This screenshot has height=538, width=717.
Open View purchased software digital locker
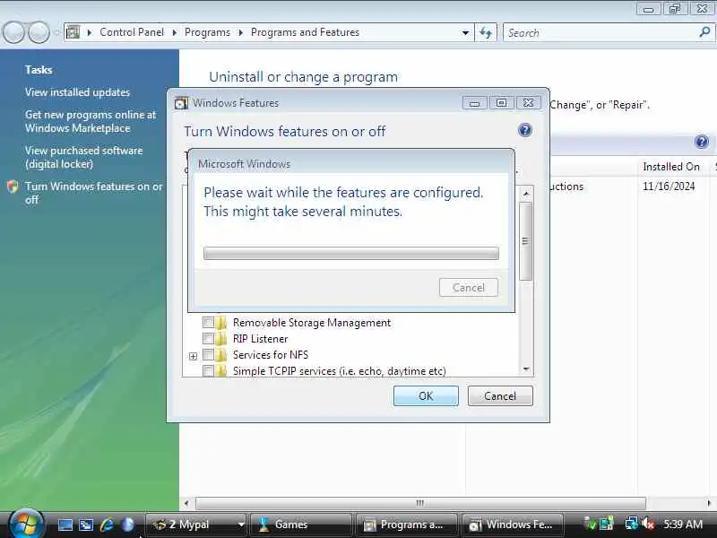83,157
